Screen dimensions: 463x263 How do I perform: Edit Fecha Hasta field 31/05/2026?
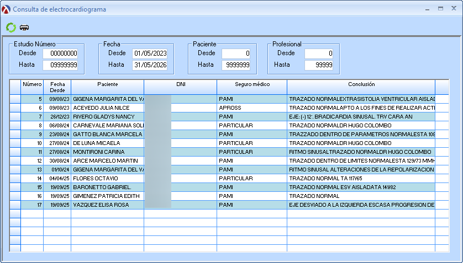point(150,65)
